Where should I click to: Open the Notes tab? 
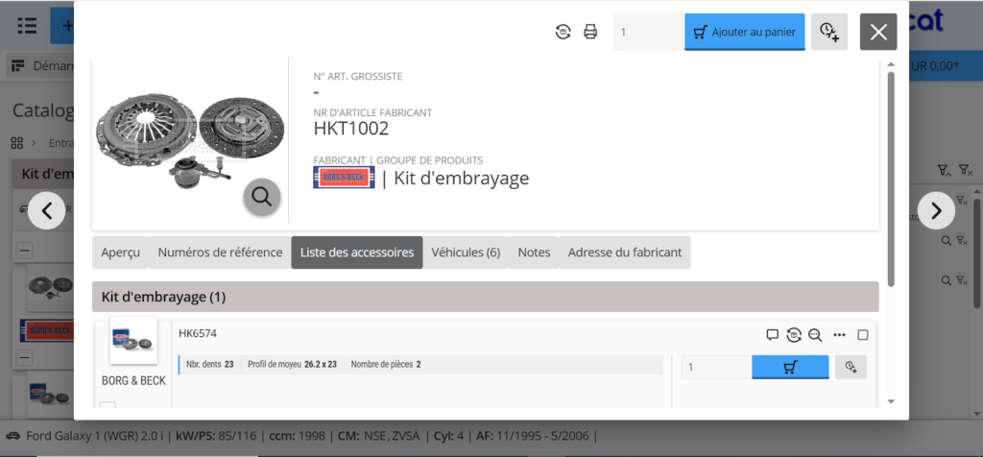pos(534,253)
